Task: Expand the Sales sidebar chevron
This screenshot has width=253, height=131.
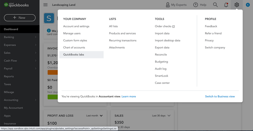Action: (x=36, y=53)
